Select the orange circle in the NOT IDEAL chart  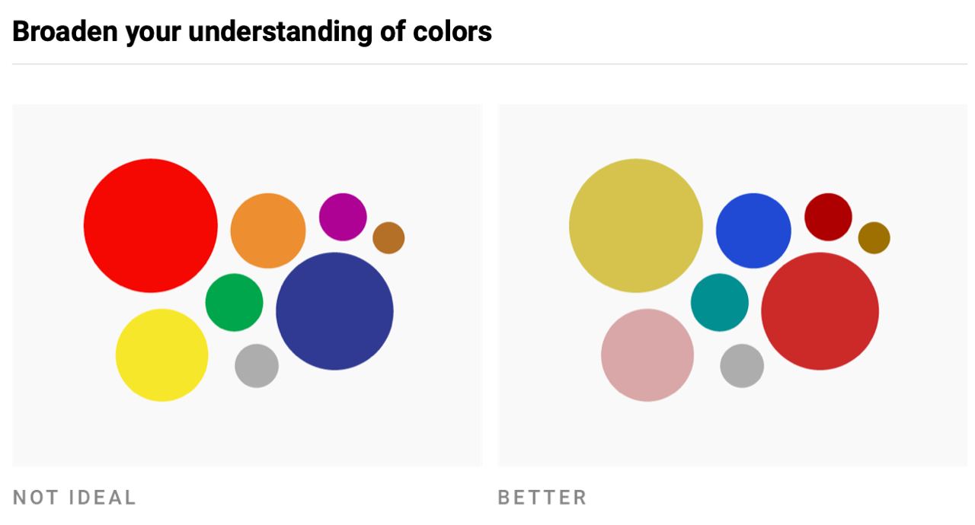(268, 231)
